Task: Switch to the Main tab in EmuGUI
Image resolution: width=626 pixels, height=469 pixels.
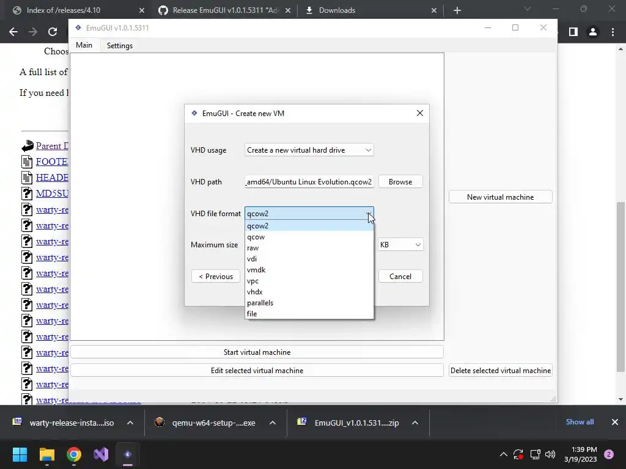Action: pos(84,45)
